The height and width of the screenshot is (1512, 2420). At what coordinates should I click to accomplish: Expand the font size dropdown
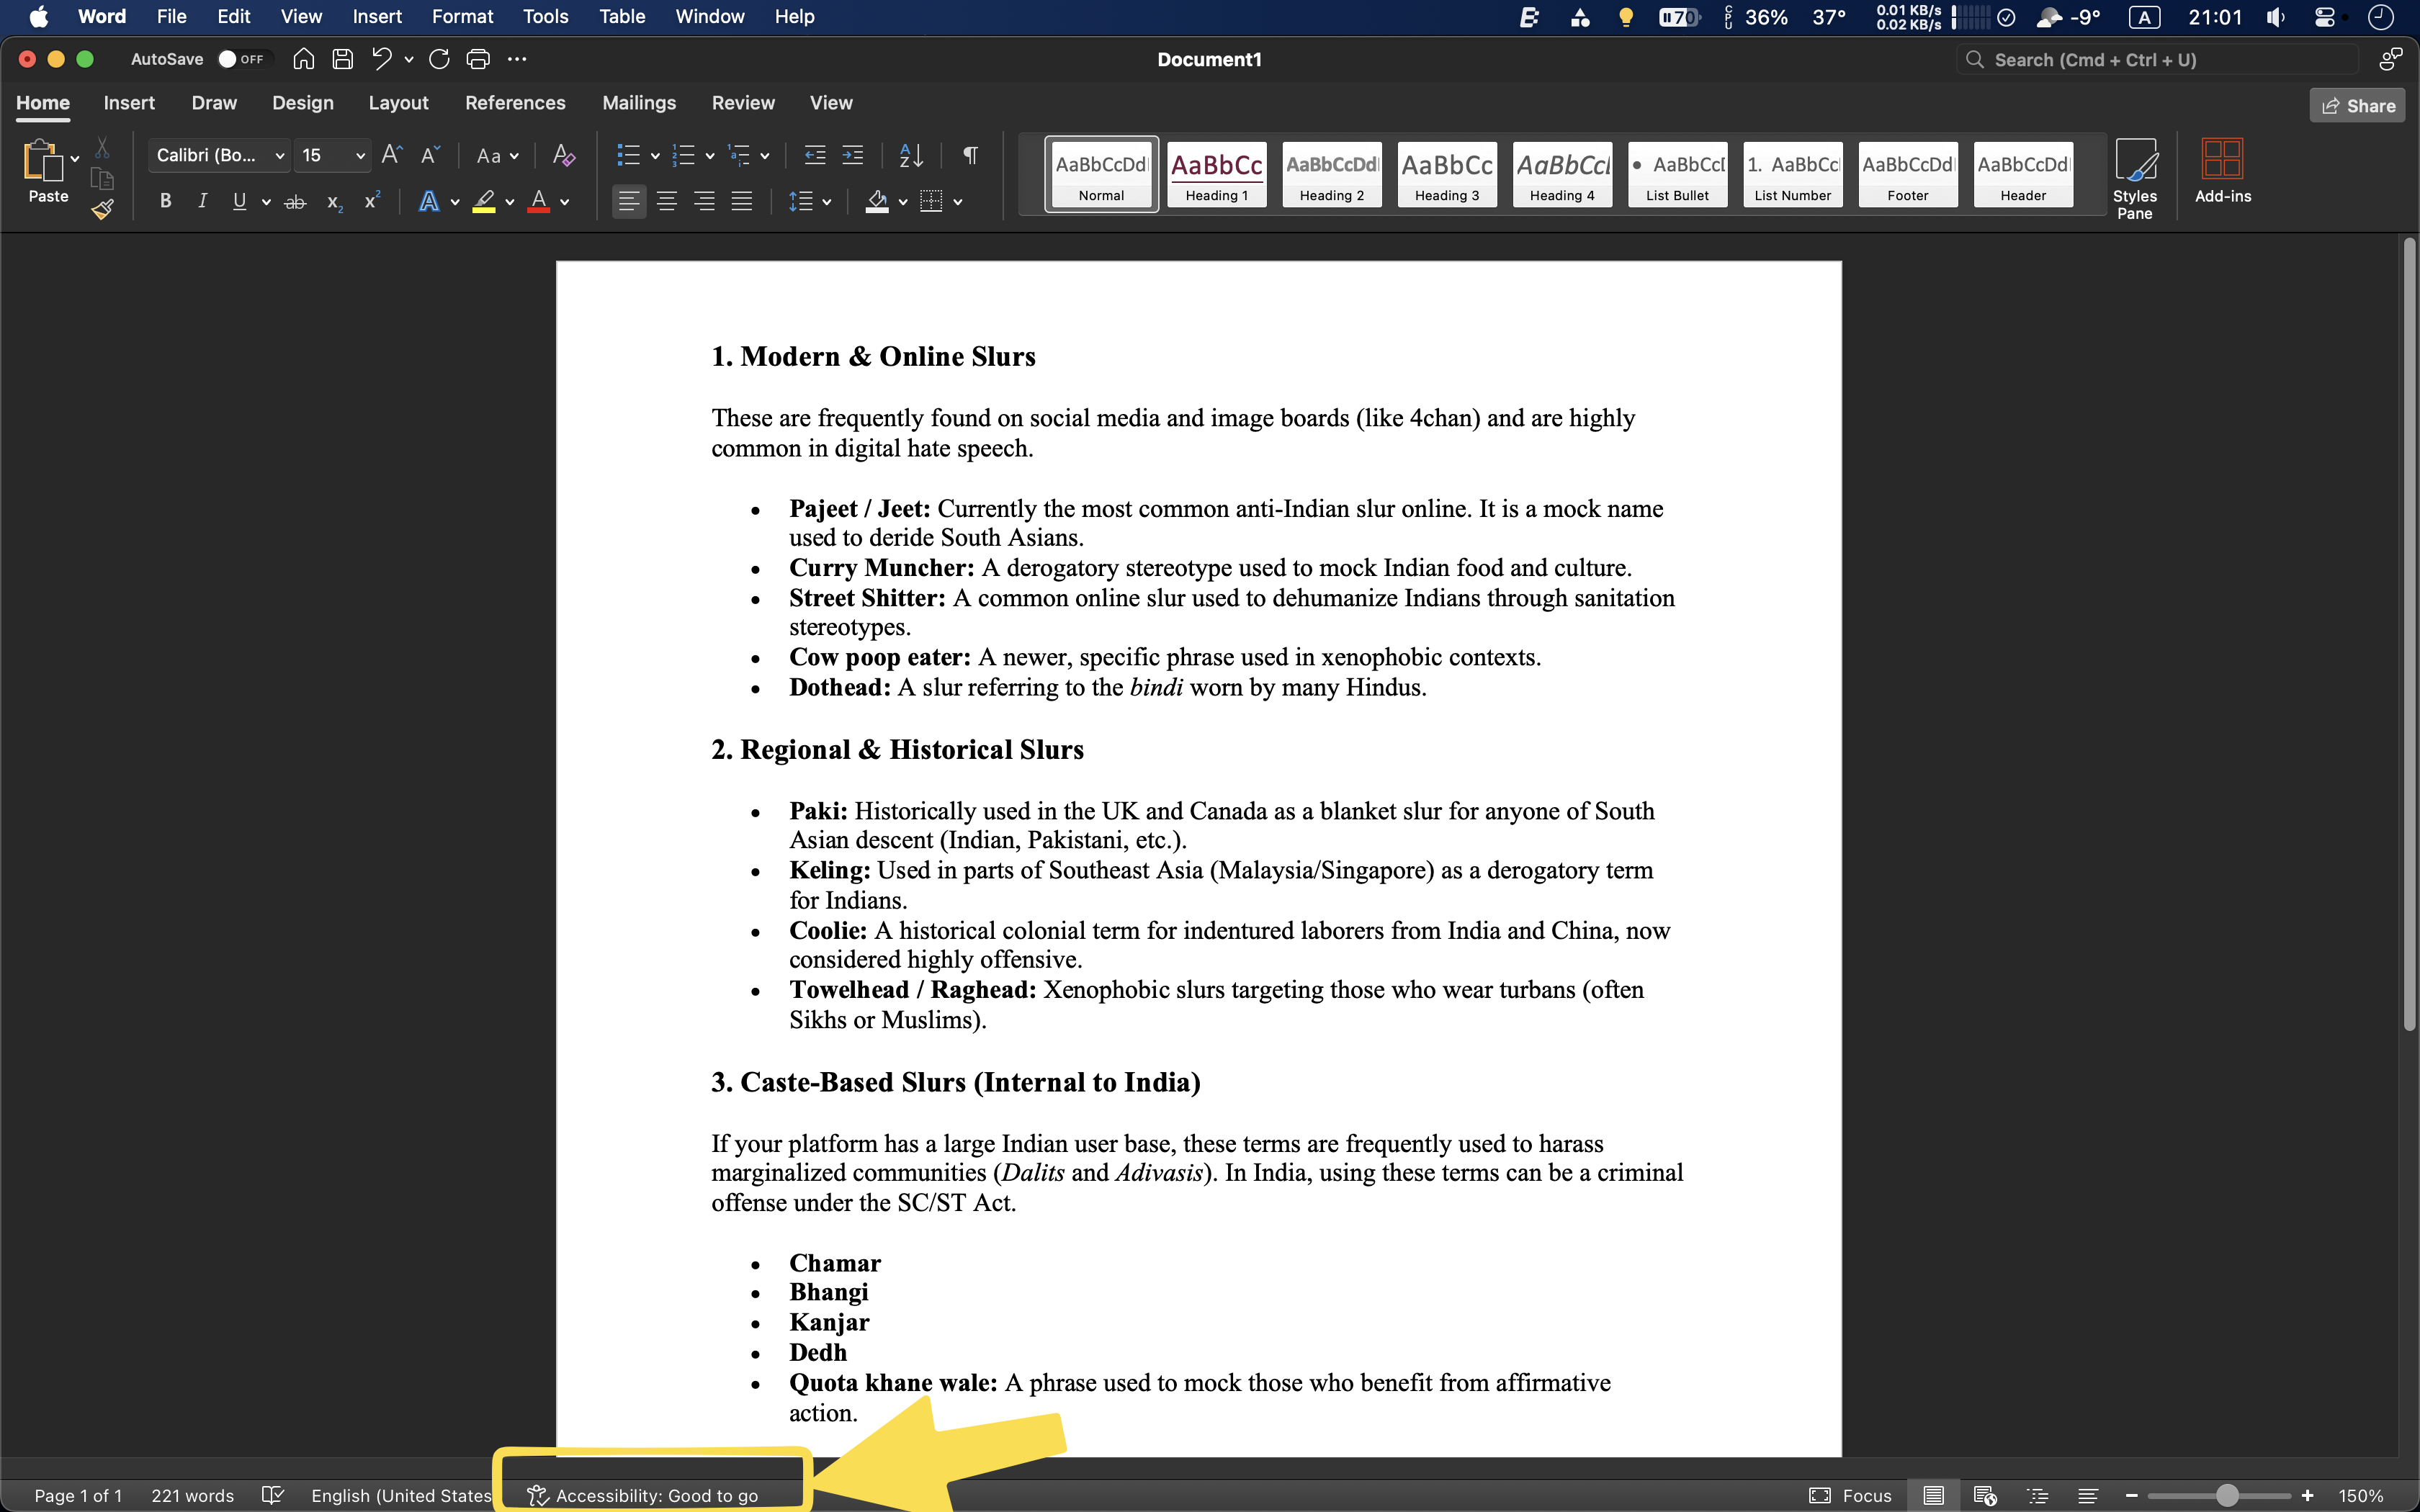click(x=360, y=156)
